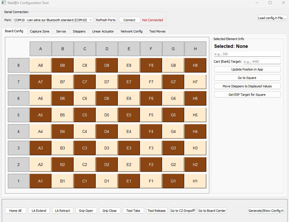Open the Servos tab

(x=61, y=31)
